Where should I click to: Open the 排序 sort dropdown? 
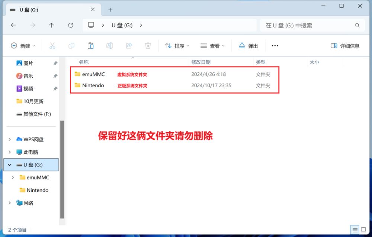click(x=177, y=45)
